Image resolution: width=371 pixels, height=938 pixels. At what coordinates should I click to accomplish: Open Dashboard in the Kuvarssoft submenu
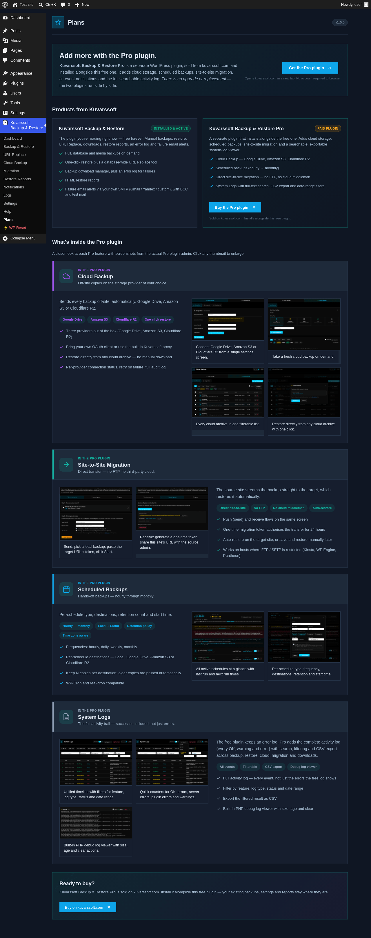[x=13, y=139]
